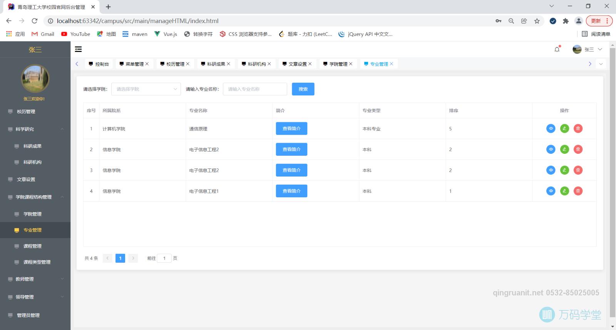Open the 请选择学院 dropdown
Screen dimensions: 616x330
[146, 89]
